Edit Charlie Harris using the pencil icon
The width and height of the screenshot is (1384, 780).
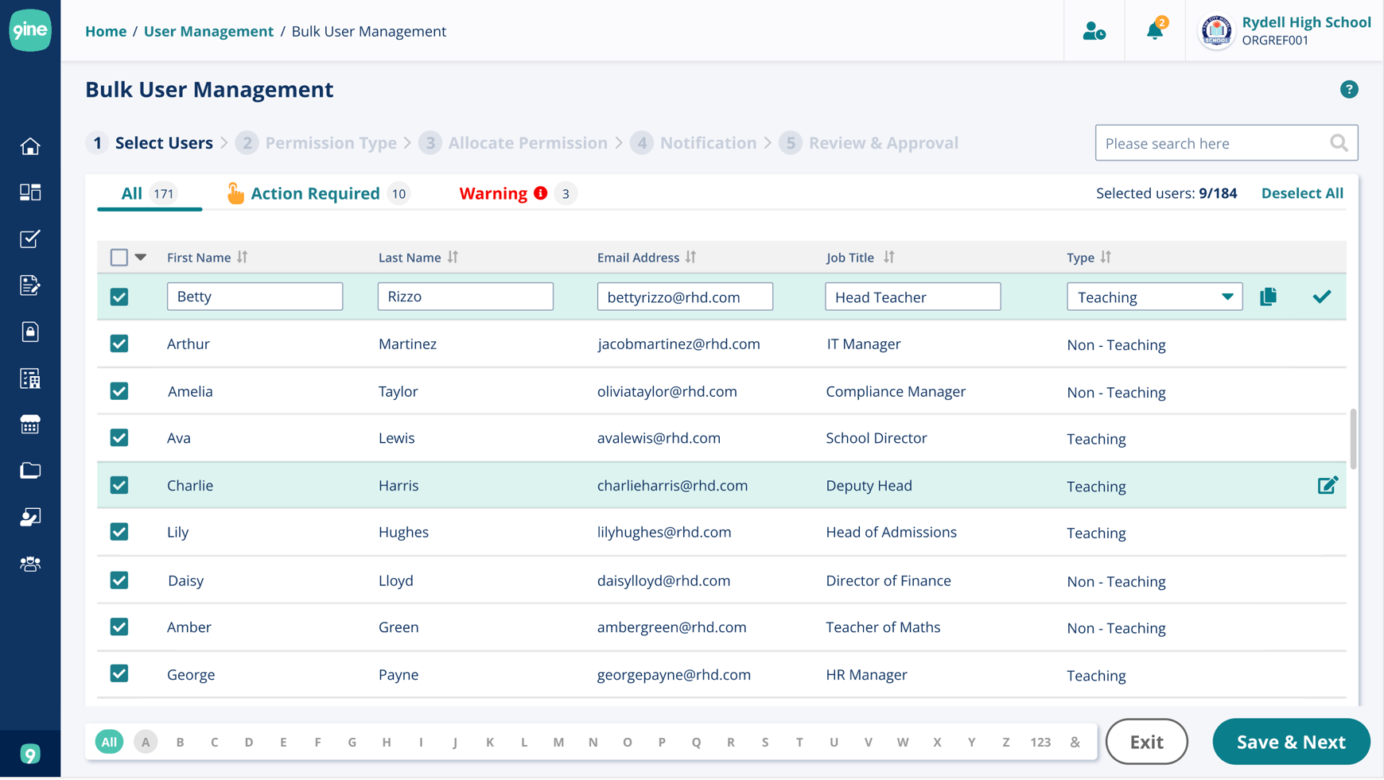pos(1327,484)
